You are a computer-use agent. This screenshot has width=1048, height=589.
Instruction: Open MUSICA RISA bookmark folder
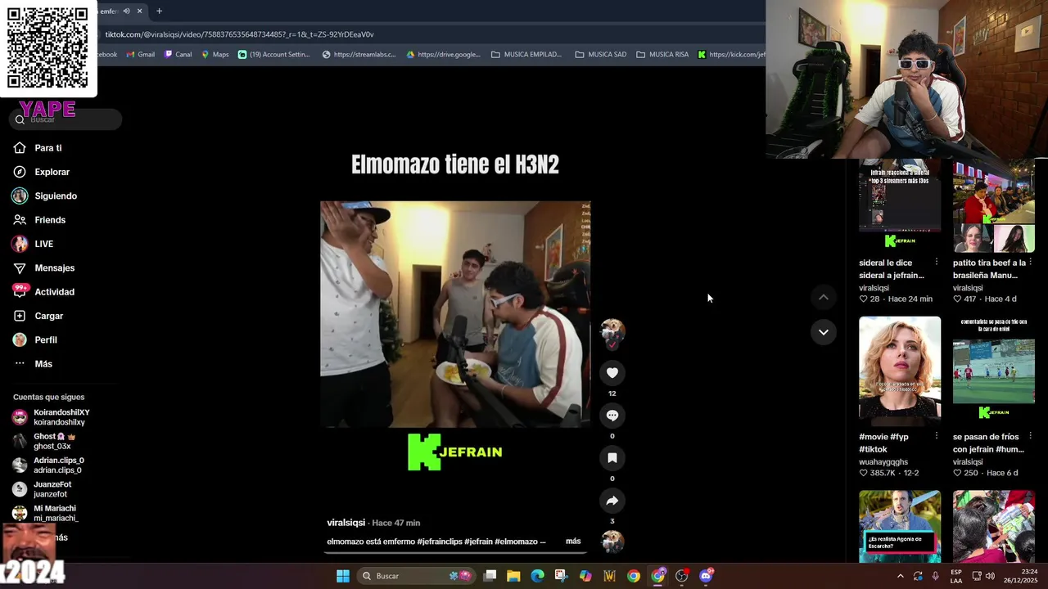coord(662,55)
